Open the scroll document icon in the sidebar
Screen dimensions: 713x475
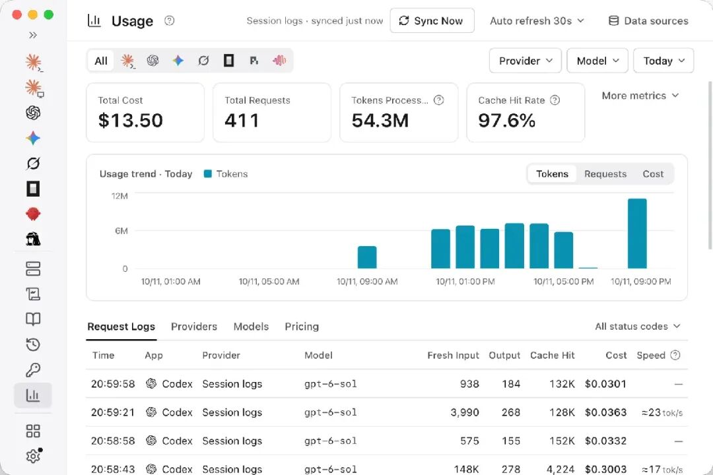point(33,294)
